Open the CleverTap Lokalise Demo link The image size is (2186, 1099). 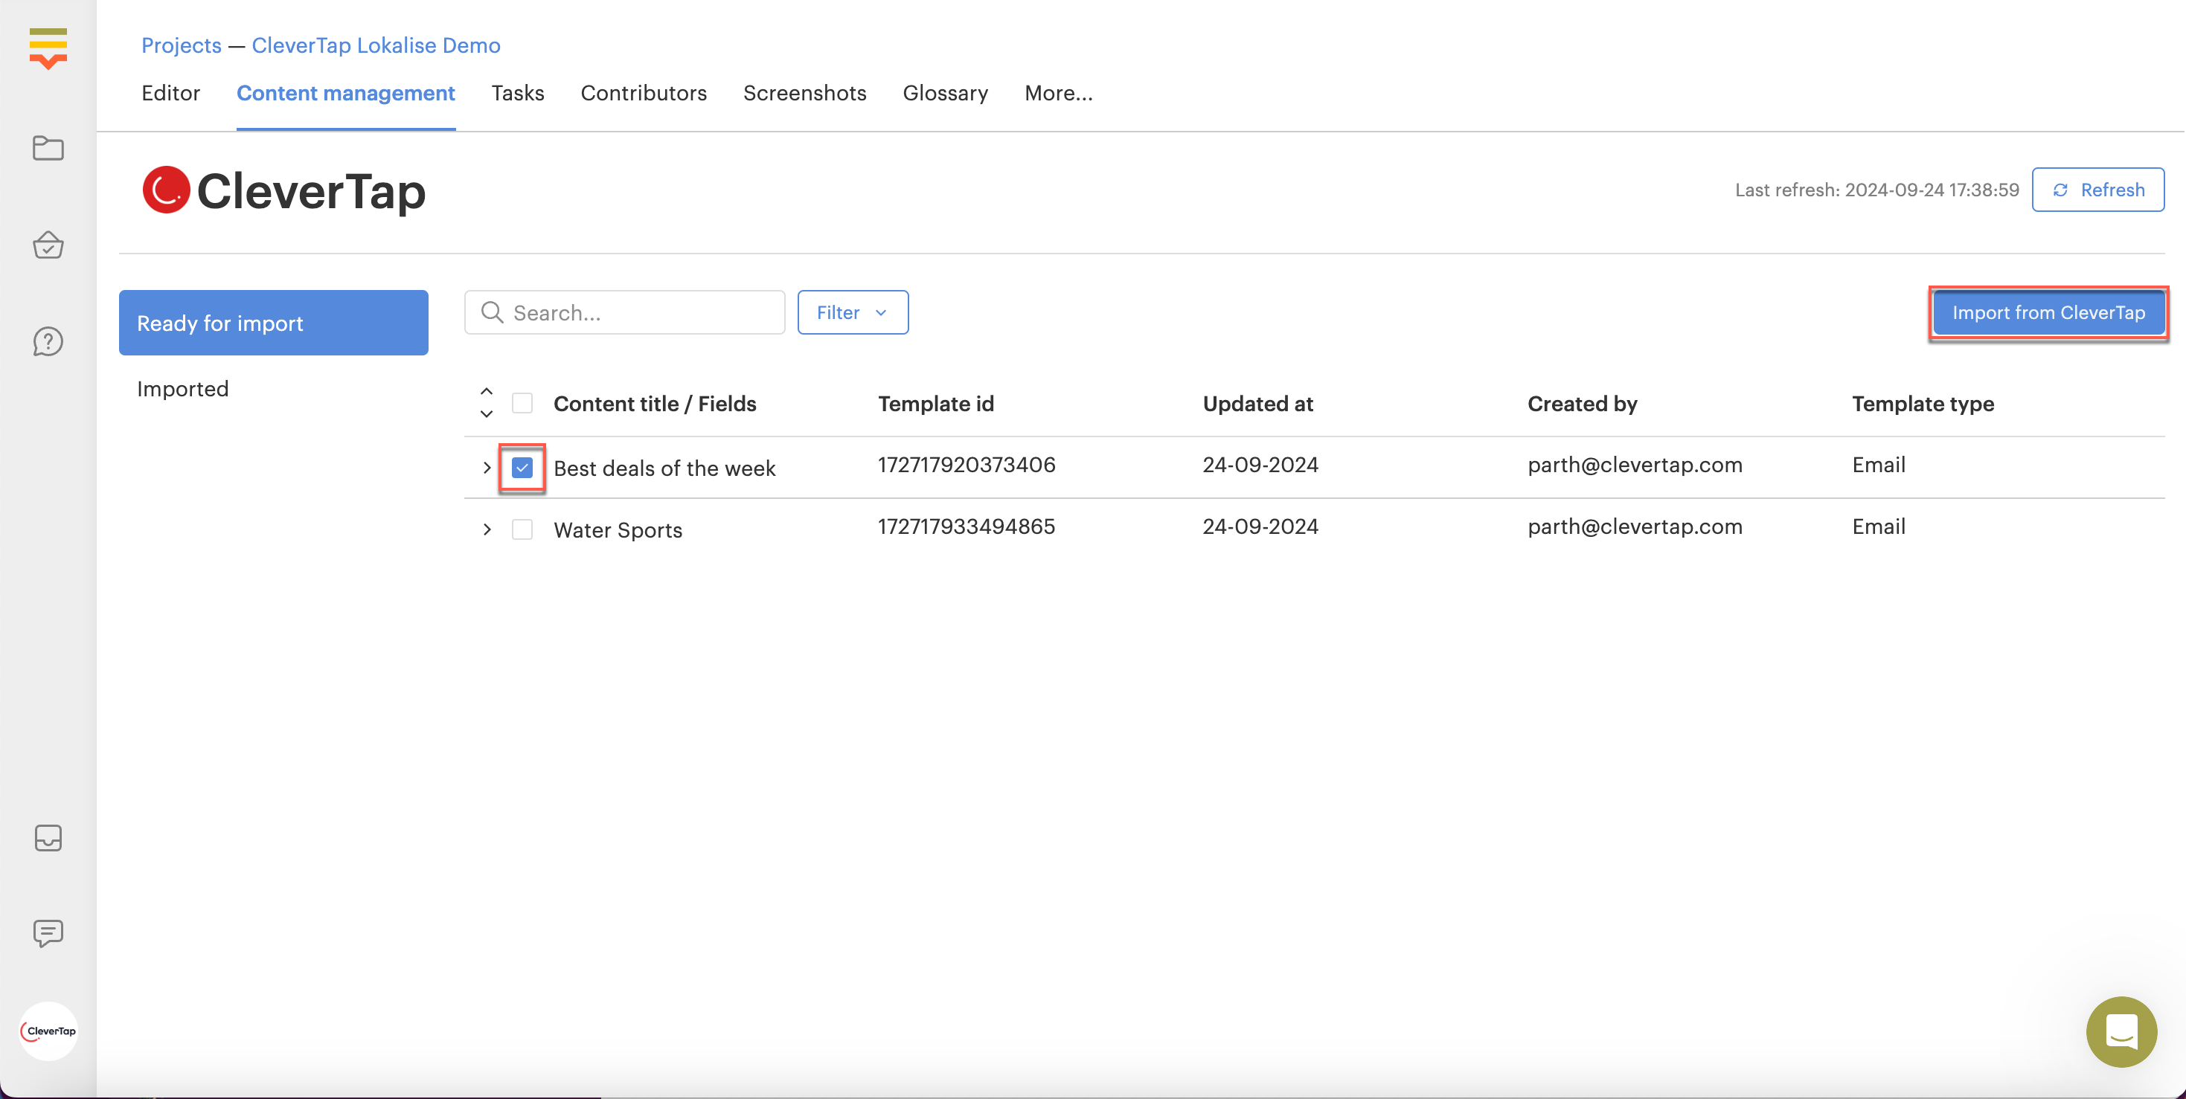tap(375, 45)
